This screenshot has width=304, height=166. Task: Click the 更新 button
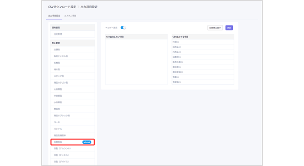[229, 28]
